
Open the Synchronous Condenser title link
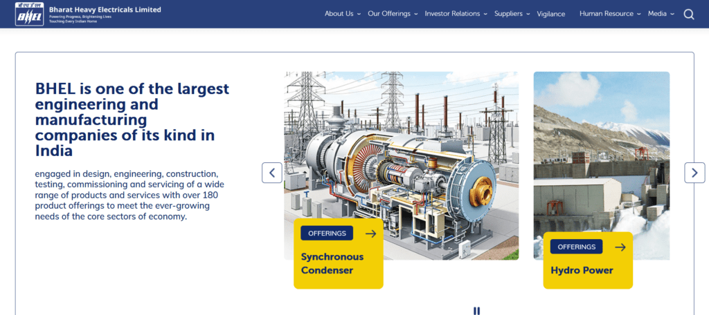332,263
